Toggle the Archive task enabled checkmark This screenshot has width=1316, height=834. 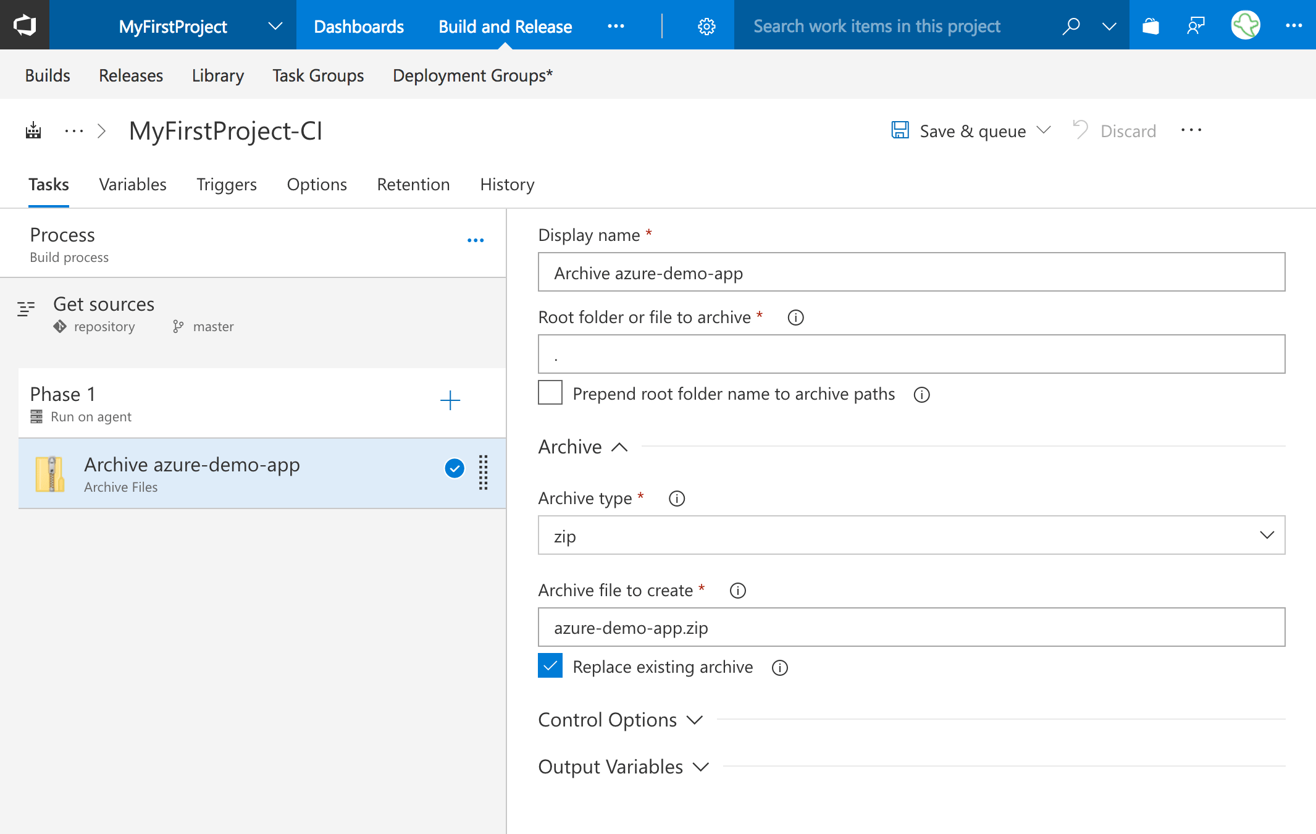click(x=455, y=468)
